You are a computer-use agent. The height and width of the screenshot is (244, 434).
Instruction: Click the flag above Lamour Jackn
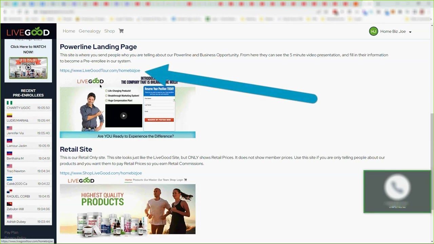[x=9, y=141]
